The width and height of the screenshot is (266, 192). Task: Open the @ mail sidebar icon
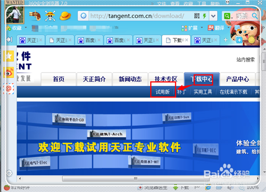(9, 89)
